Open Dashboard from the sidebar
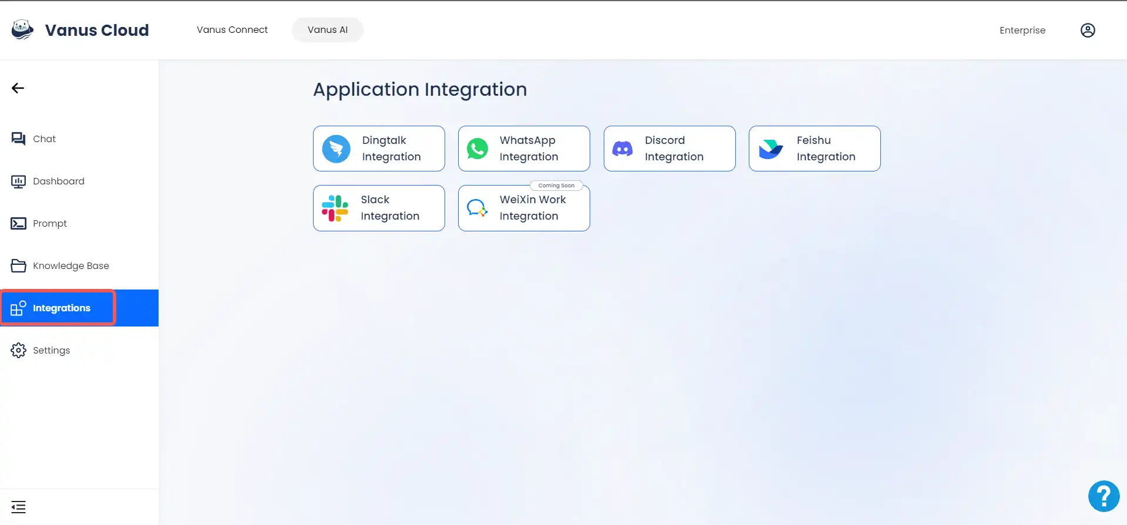 (79, 181)
